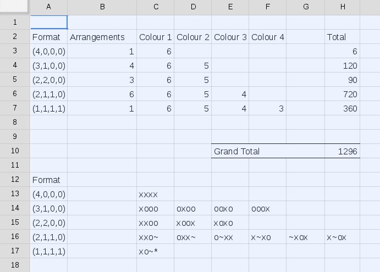Click the (2,2,0,0) format cell in row 5

pyautogui.click(x=49, y=80)
